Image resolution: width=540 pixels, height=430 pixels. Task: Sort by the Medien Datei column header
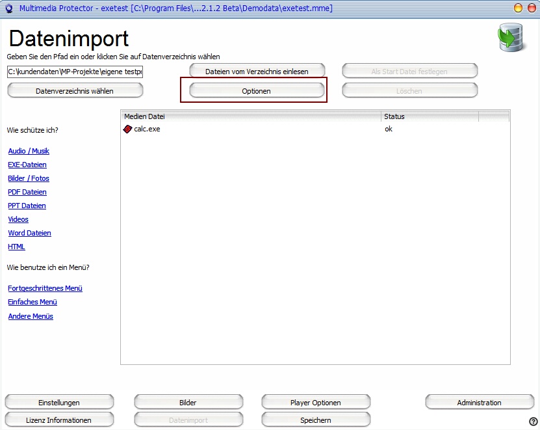[x=251, y=116]
